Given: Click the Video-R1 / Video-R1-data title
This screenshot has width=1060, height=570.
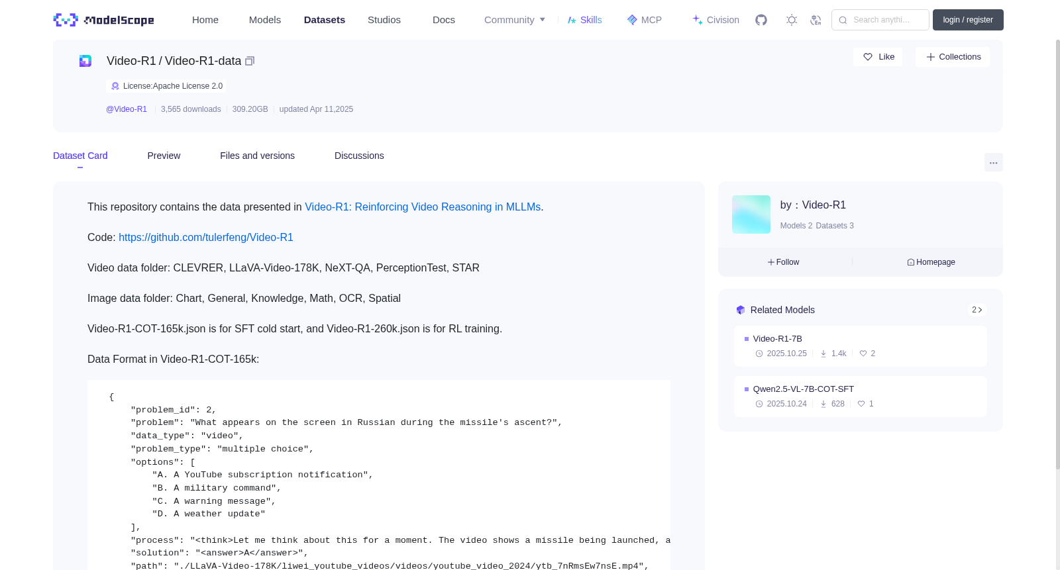Looking at the screenshot, I should coord(174,61).
